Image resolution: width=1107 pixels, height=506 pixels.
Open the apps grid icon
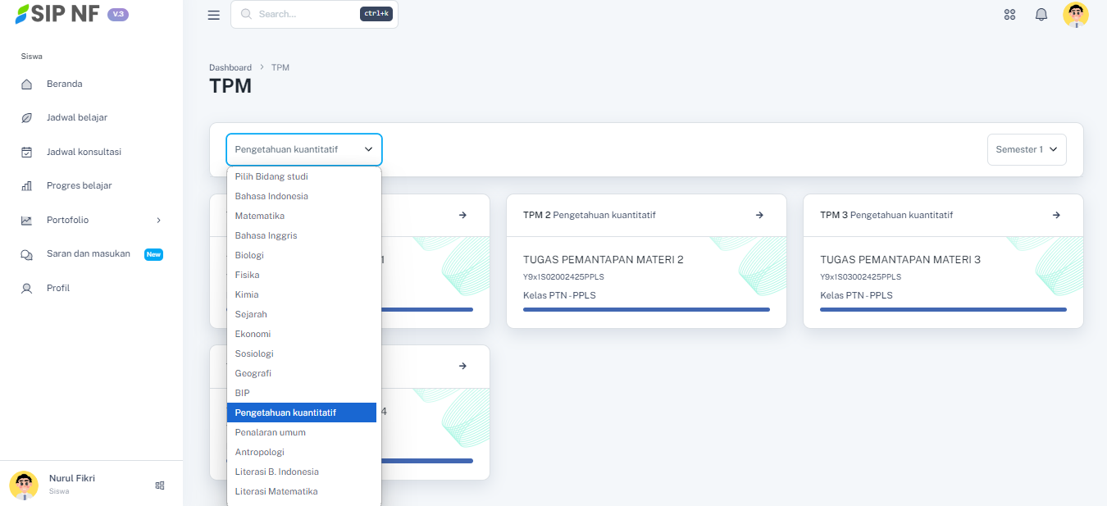pyautogui.click(x=1009, y=15)
